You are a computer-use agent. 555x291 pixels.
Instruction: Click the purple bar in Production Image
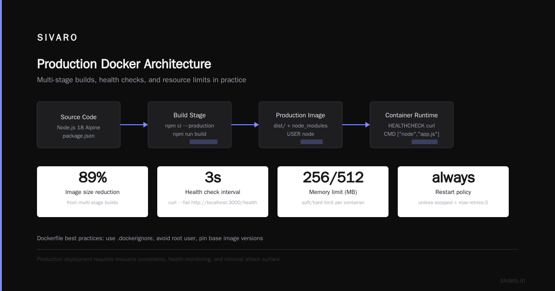click(312, 142)
